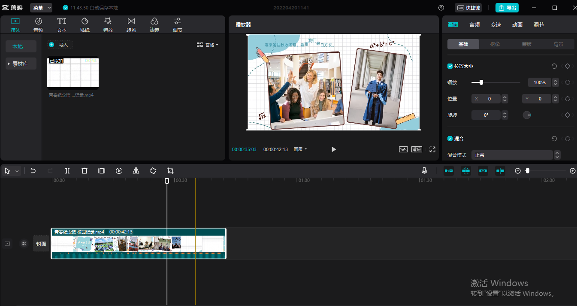This screenshot has height=306, width=577.
Task: Enter fullscreen preview mode
Action: point(432,149)
